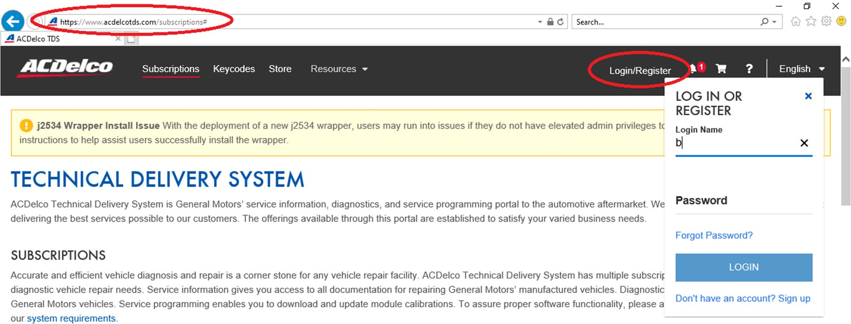Go to the Keycodes page

(x=234, y=69)
